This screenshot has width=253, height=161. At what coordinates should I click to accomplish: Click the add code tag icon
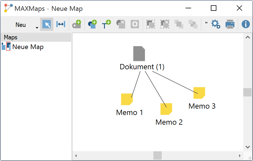[77, 24]
